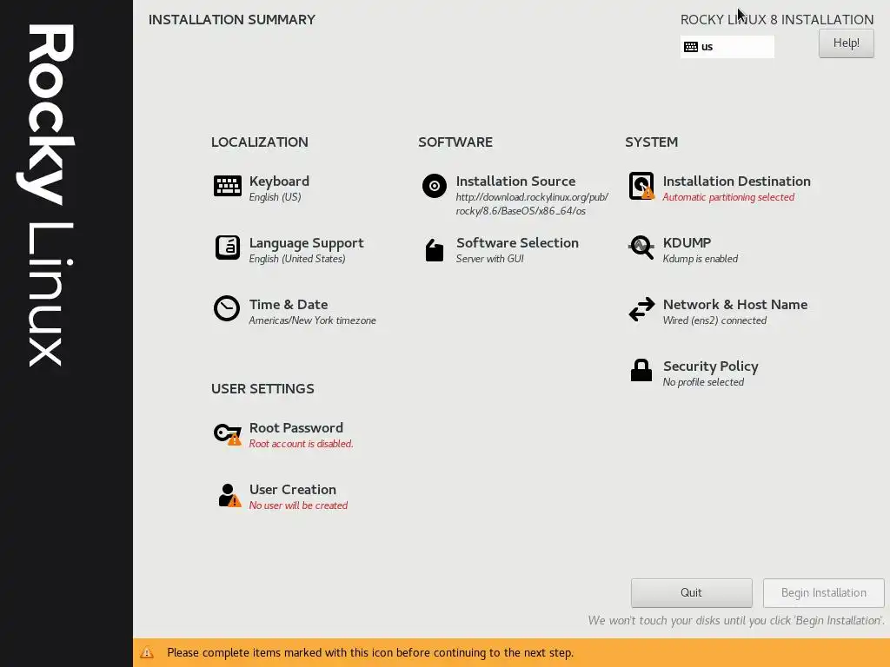This screenshot has width=890, height=667.
Task: Open Installation Source configuration
Action: [x=515, y=182]
